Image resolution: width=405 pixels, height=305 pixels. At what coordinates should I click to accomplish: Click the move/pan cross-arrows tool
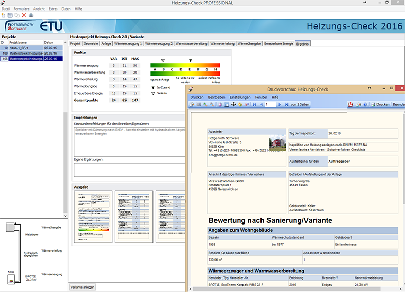(233, 105)
